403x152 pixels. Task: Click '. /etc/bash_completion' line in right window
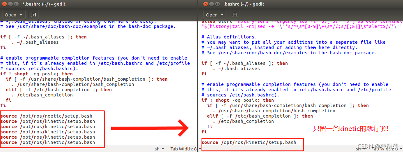[243, 121]
